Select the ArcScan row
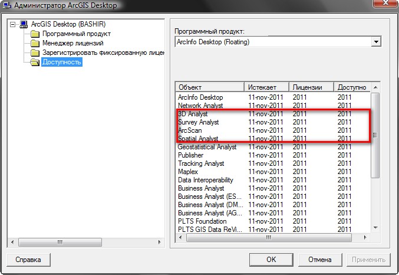The image size is (399, 275). click(273, 130)
